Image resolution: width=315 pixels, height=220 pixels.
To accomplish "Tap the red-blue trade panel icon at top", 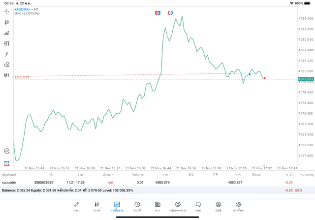I will click(157, 12).
